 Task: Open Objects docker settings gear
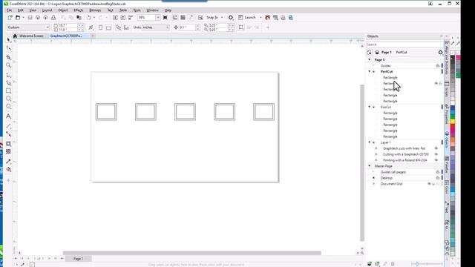(x=440, y=53)
